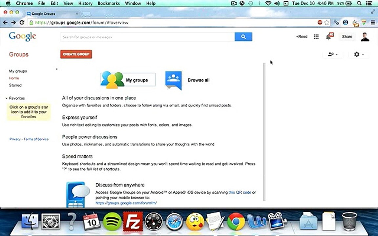
Task: Open the File menu
Action: coord(41,3)
